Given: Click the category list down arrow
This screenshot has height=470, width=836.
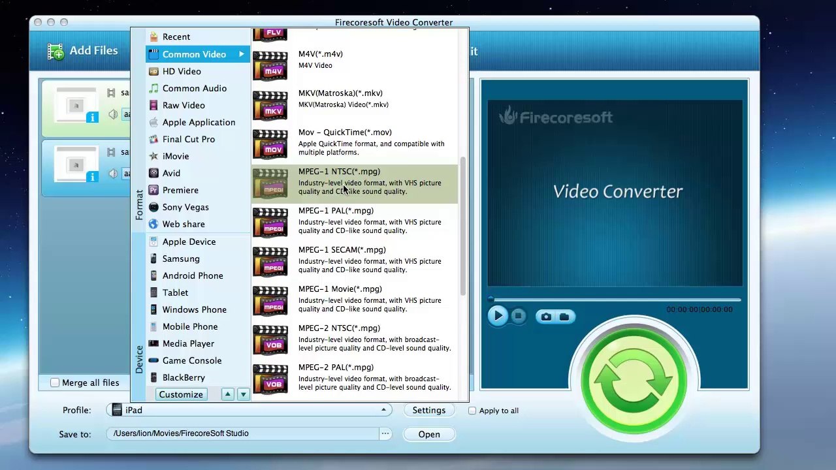Looking at the screenshot, I should pos(243,394).
